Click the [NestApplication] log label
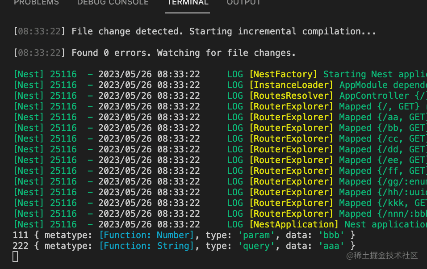Image resolution: width=427 pixels, height=269 pixels. coord(294,224)
